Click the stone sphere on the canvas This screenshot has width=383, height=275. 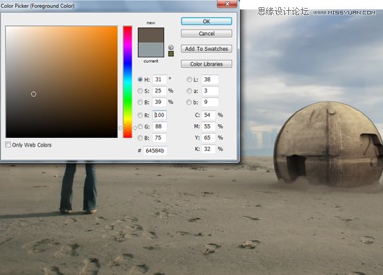328,144
